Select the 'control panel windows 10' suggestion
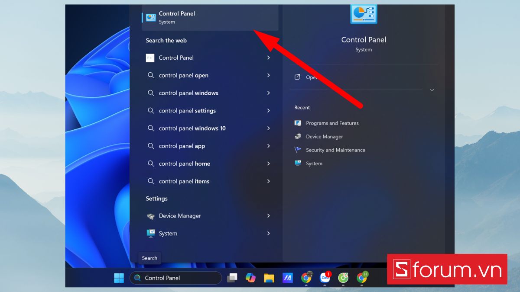 210,128
